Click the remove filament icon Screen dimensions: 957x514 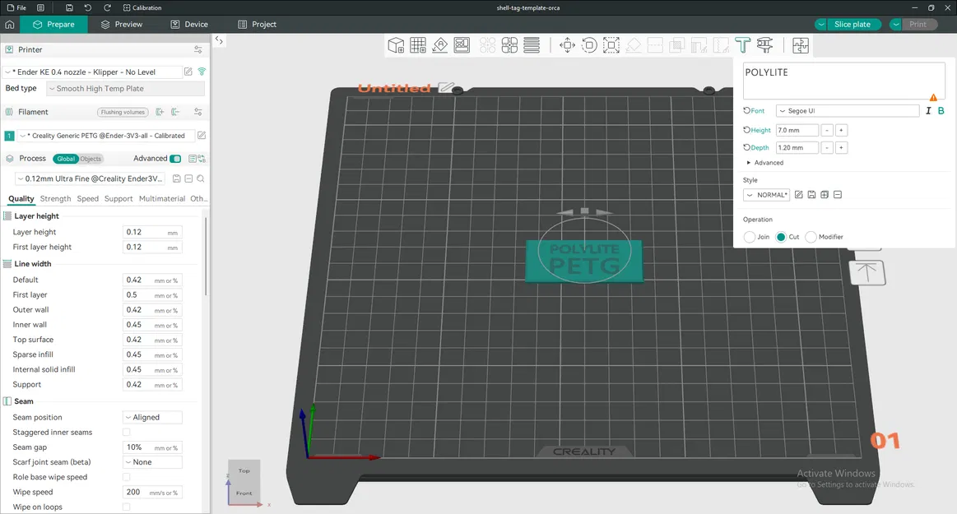pyautogui.click(x=176, y=112)
